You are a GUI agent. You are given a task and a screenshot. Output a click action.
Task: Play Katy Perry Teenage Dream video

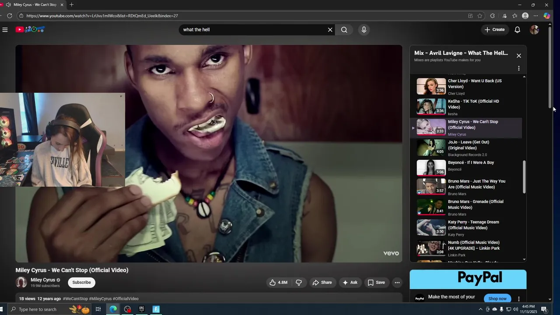click(466, 228)
